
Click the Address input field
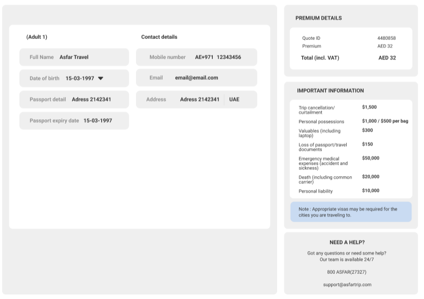(x=180, y=99)
